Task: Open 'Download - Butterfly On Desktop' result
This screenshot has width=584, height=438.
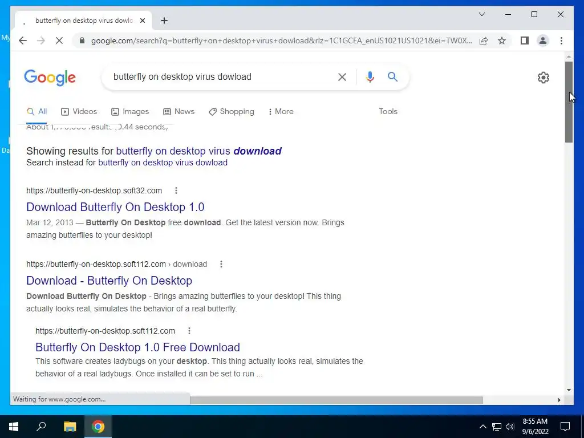Action: tap(109, 281)
